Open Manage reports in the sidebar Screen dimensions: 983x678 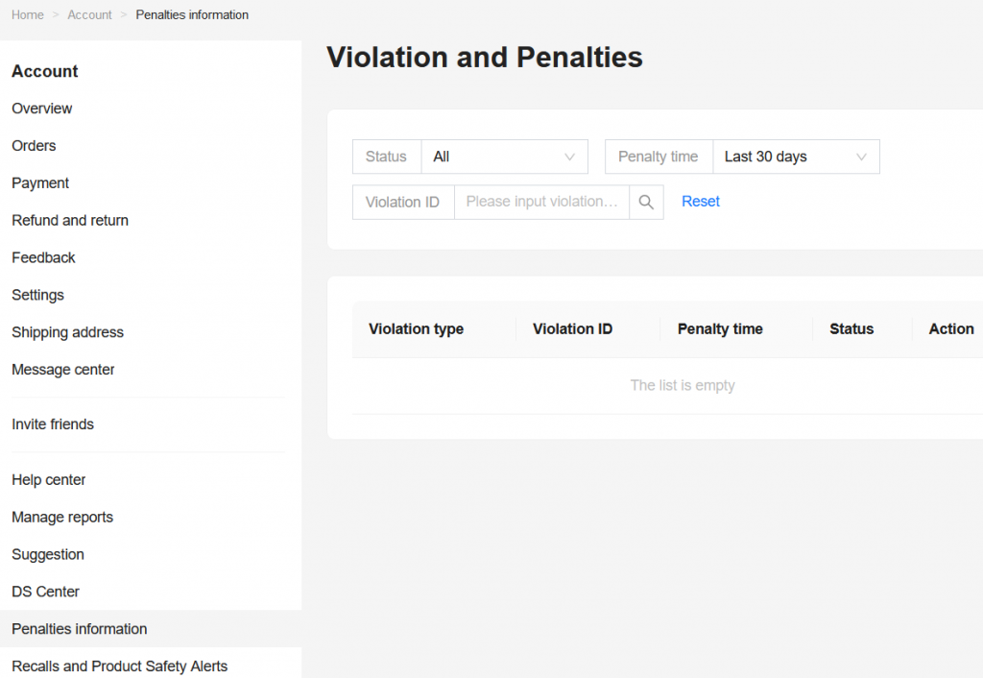coord(62,518)
